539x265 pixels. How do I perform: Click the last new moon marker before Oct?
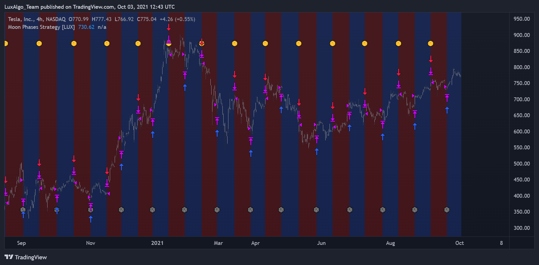[x=447, y=210]
